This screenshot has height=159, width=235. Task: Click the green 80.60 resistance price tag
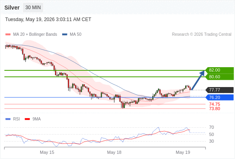[219, 77]
